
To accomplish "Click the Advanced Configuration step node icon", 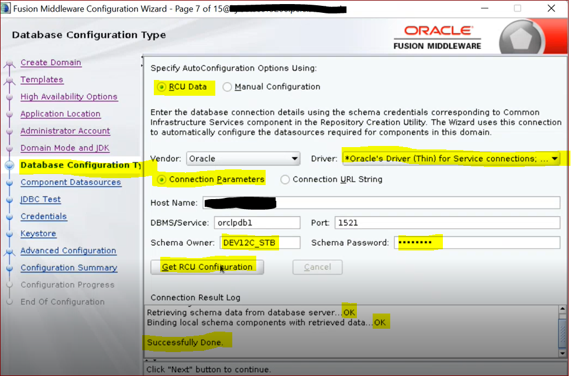I will click(9, 252).
